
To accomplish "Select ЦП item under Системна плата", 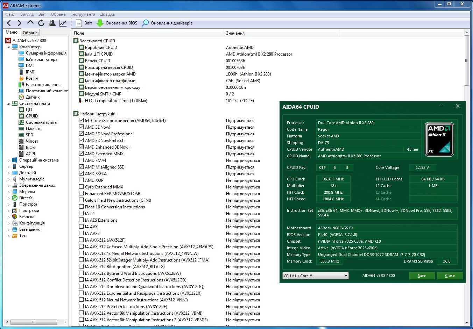I will [29, 110].
